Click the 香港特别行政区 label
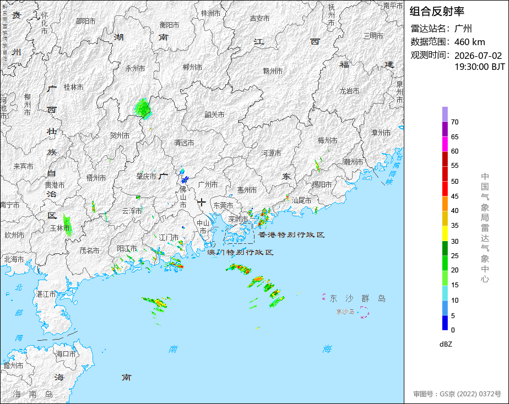 pos(291,234)
